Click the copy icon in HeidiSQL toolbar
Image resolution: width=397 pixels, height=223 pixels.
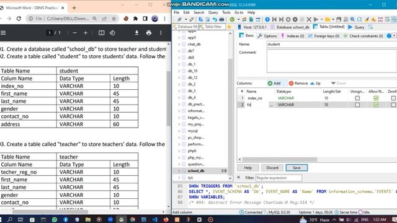[200, 19]
